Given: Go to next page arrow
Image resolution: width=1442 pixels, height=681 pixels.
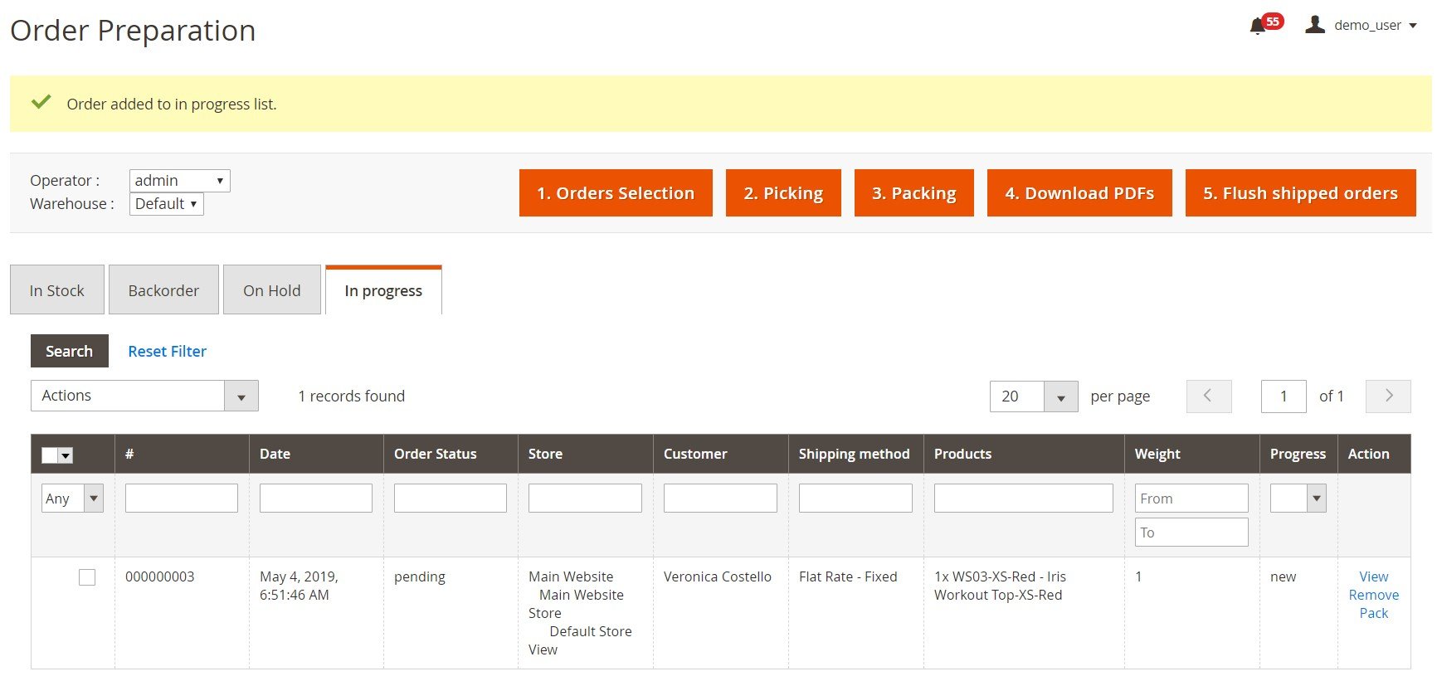Looking at the screenshot, I should coord(1388,396).
